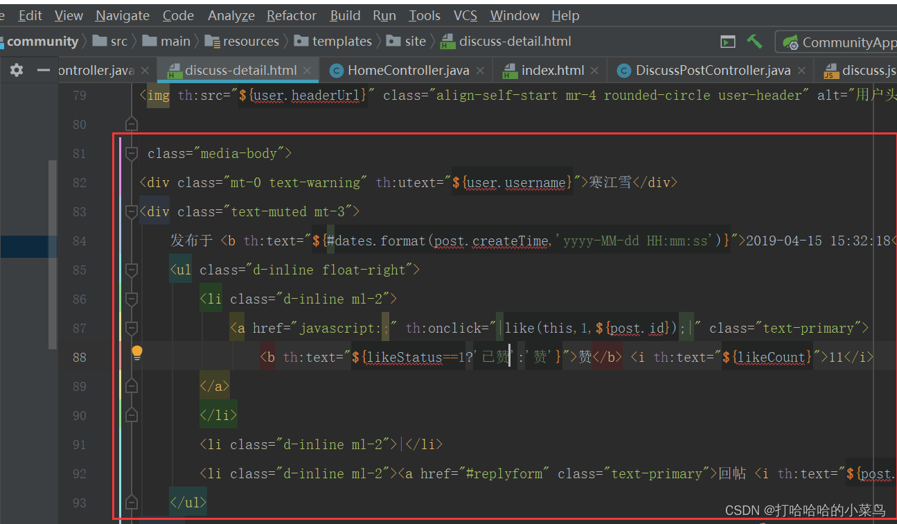
Task: Open the Window menu
Action: coord(515,15)
